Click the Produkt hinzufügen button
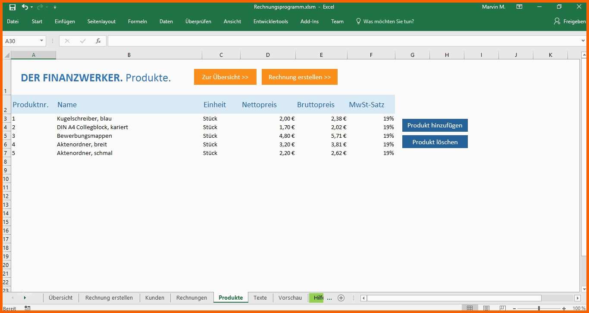This screenshot has height=313, width=589. click(x=435, y=125)
